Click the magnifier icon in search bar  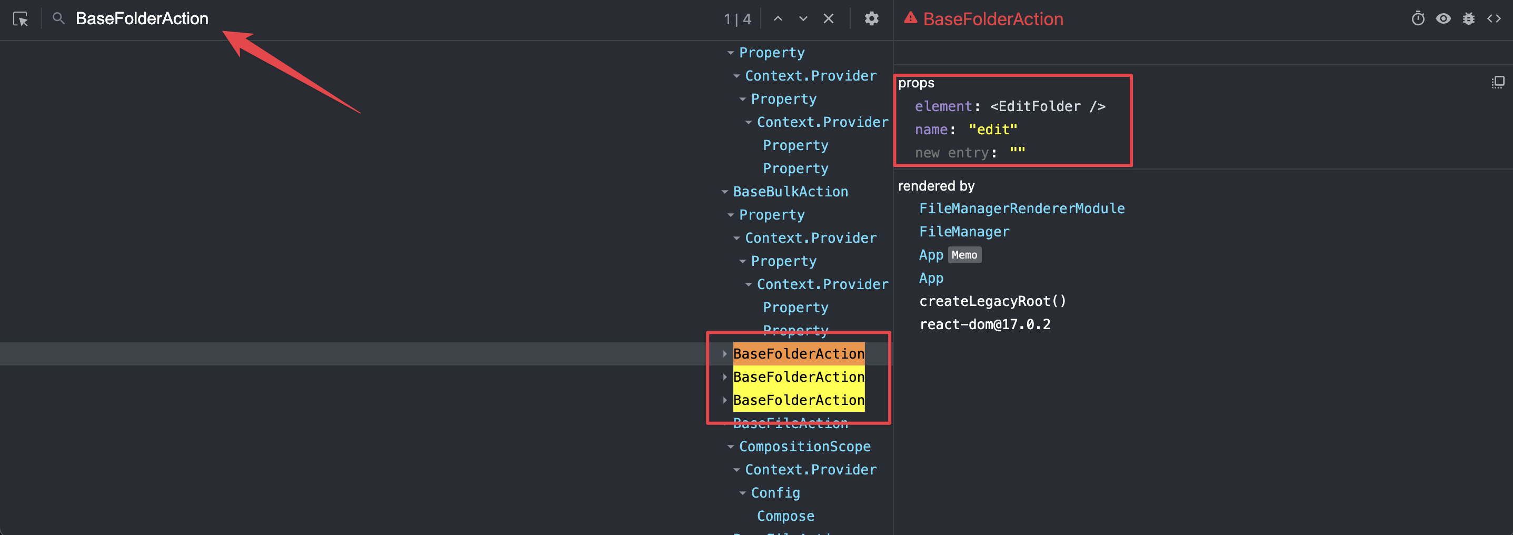58,18
